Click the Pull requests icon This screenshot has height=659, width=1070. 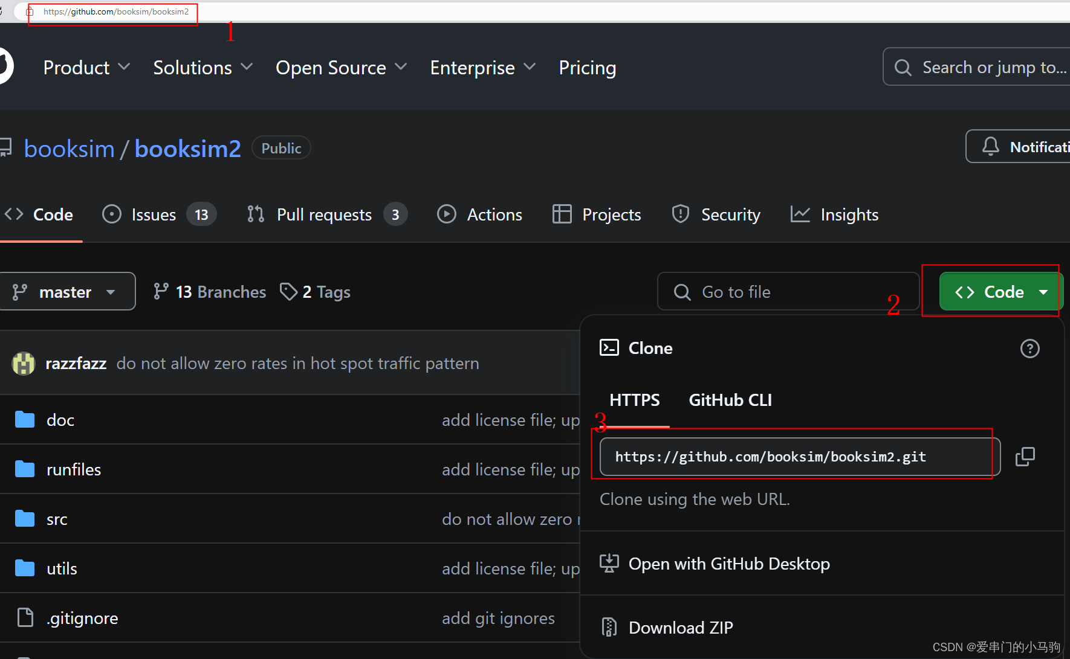(x=256, y=214)
